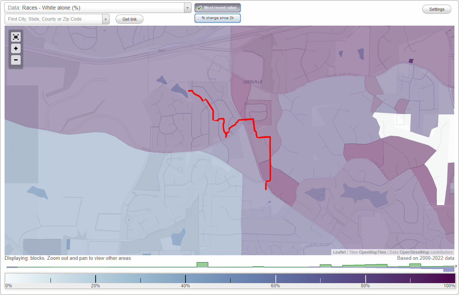
Task: Switch to % change since 2k
Action: click(218, 18)
